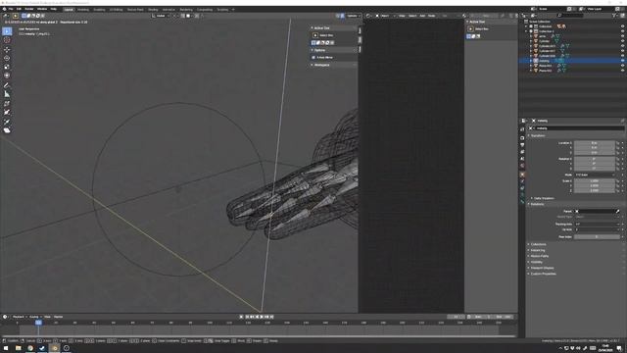Select the 3D Cursor tool
627x353 pixels.
pyautogui.click(x=7, y=40)
